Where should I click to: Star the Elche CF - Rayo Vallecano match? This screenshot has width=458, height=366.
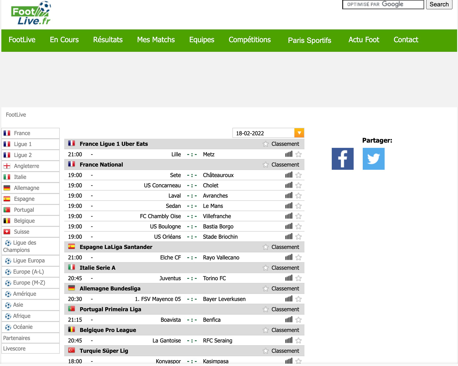pyautogui.click(x=299, y=258)
